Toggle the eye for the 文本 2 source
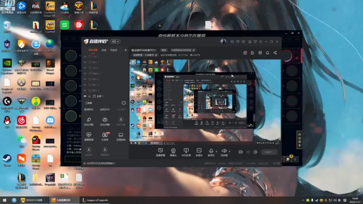 pos(85,68)
